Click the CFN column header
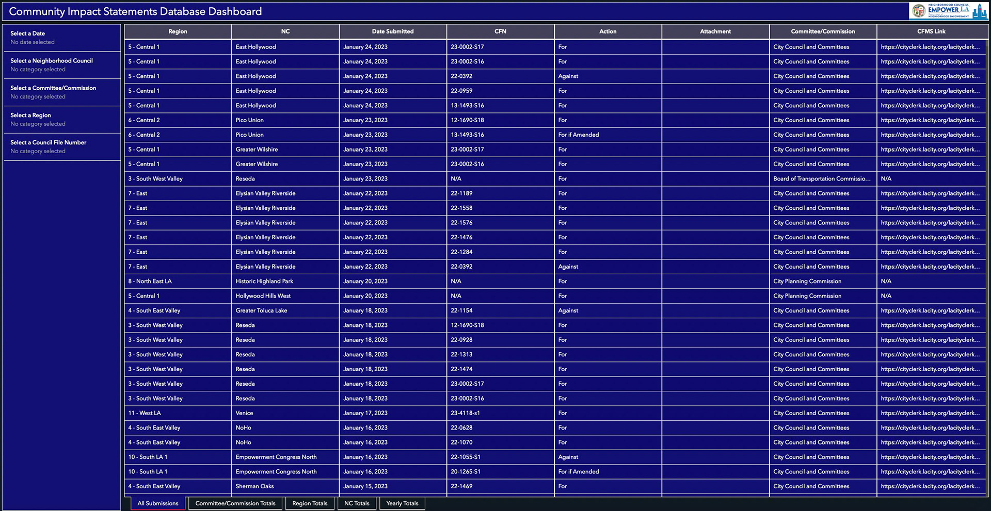The width and height of the screenshot is (991, 511). [500, 31]
